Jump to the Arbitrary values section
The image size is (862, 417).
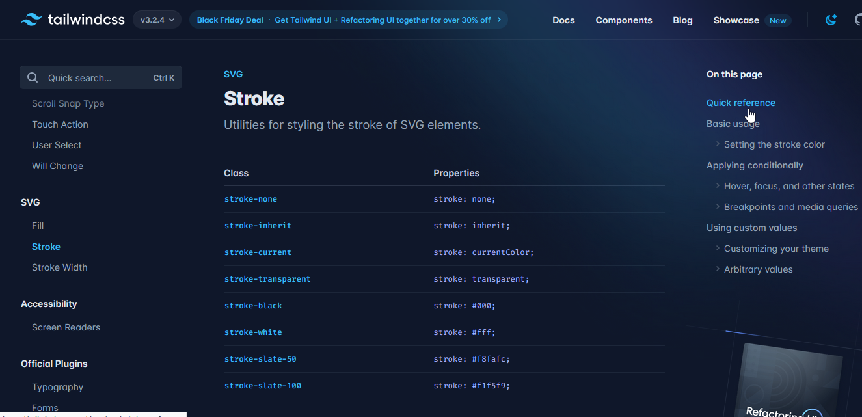pos(758,269)
